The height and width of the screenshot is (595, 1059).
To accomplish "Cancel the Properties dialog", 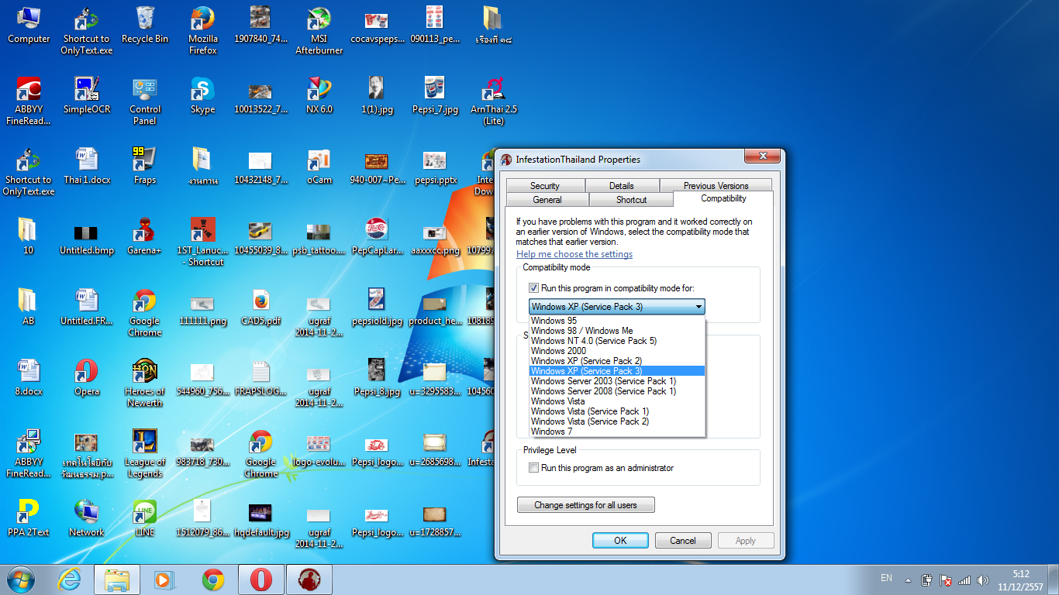I will [x=683, y=541].
